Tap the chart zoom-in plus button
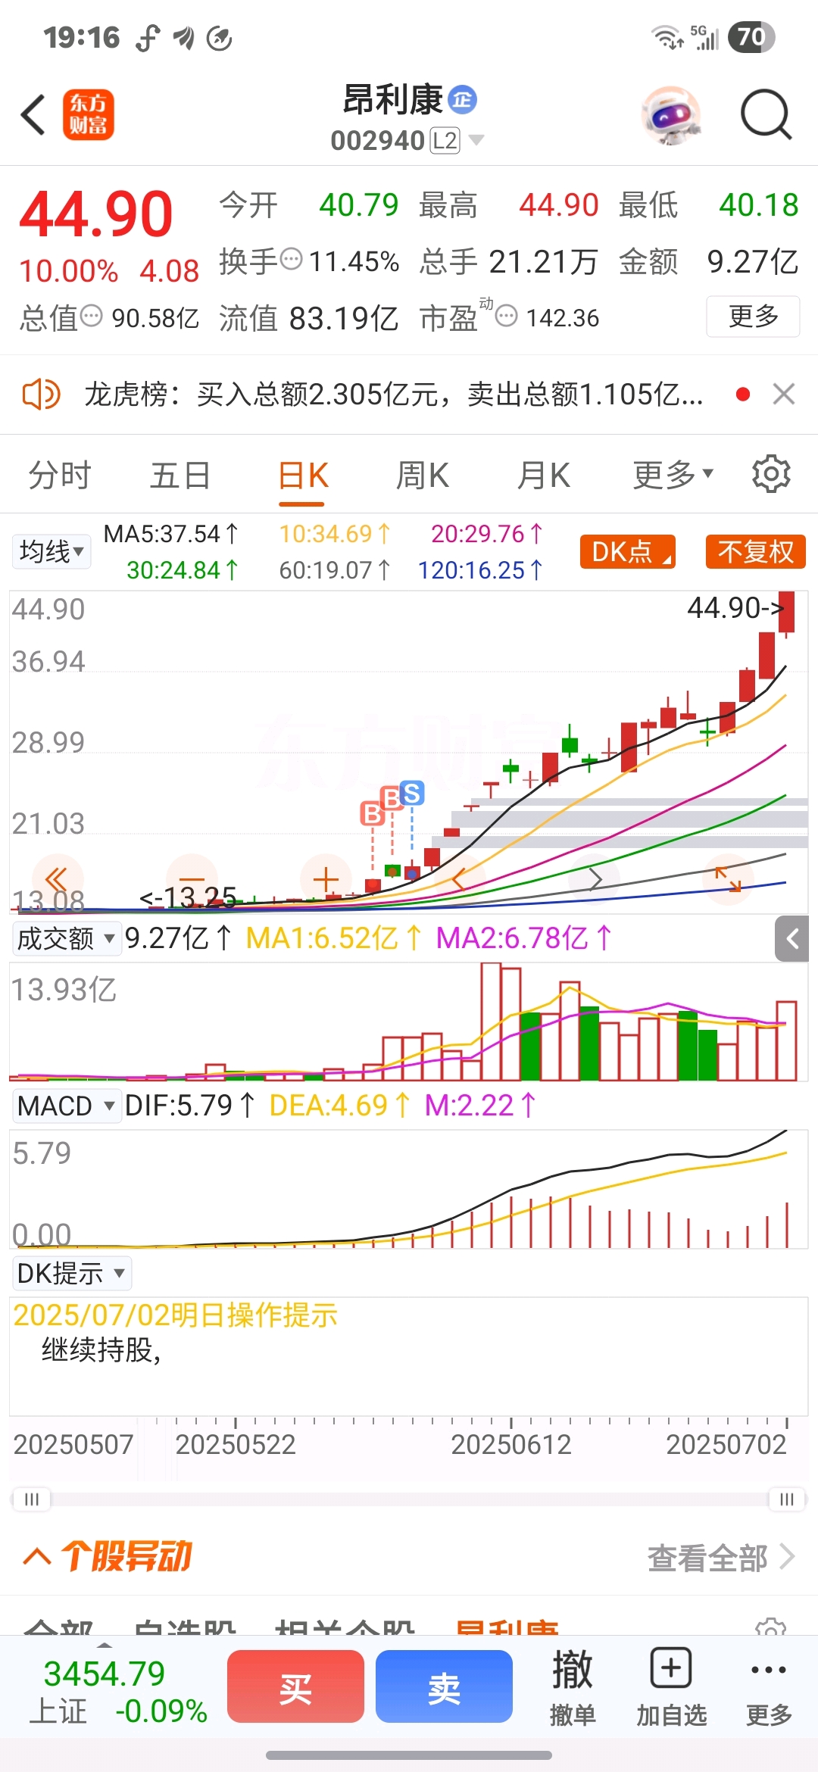Viewport: 818px width, 1772px height. (x=326, y=879)
